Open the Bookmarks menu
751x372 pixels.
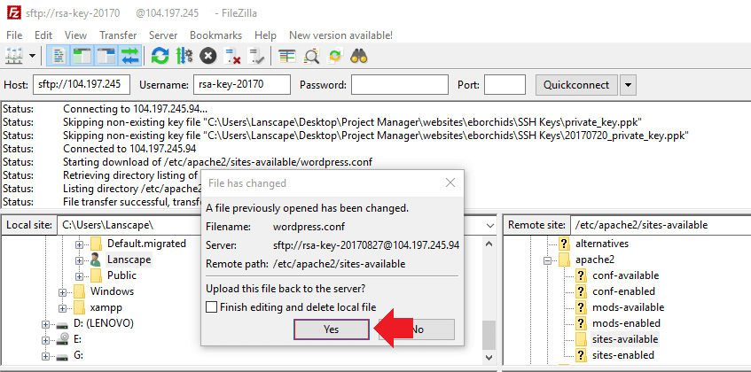click(x=215, y=35)
